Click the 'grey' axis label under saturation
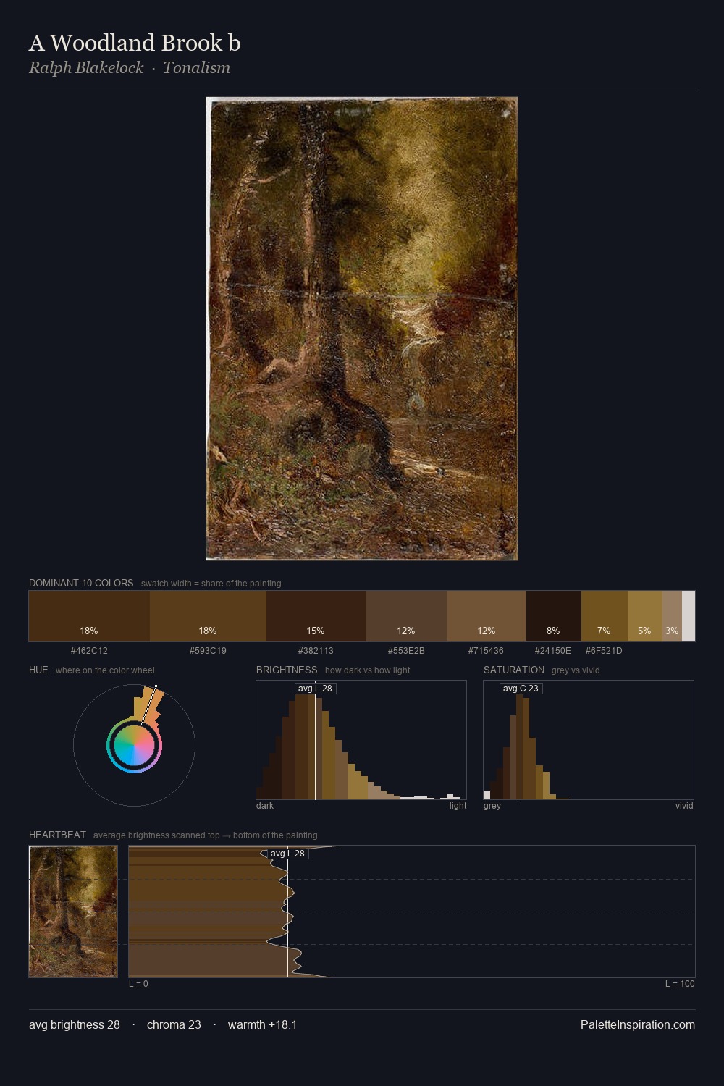Screen dimensions: 724x1086 pyautogui.click(x=492, y=806)
